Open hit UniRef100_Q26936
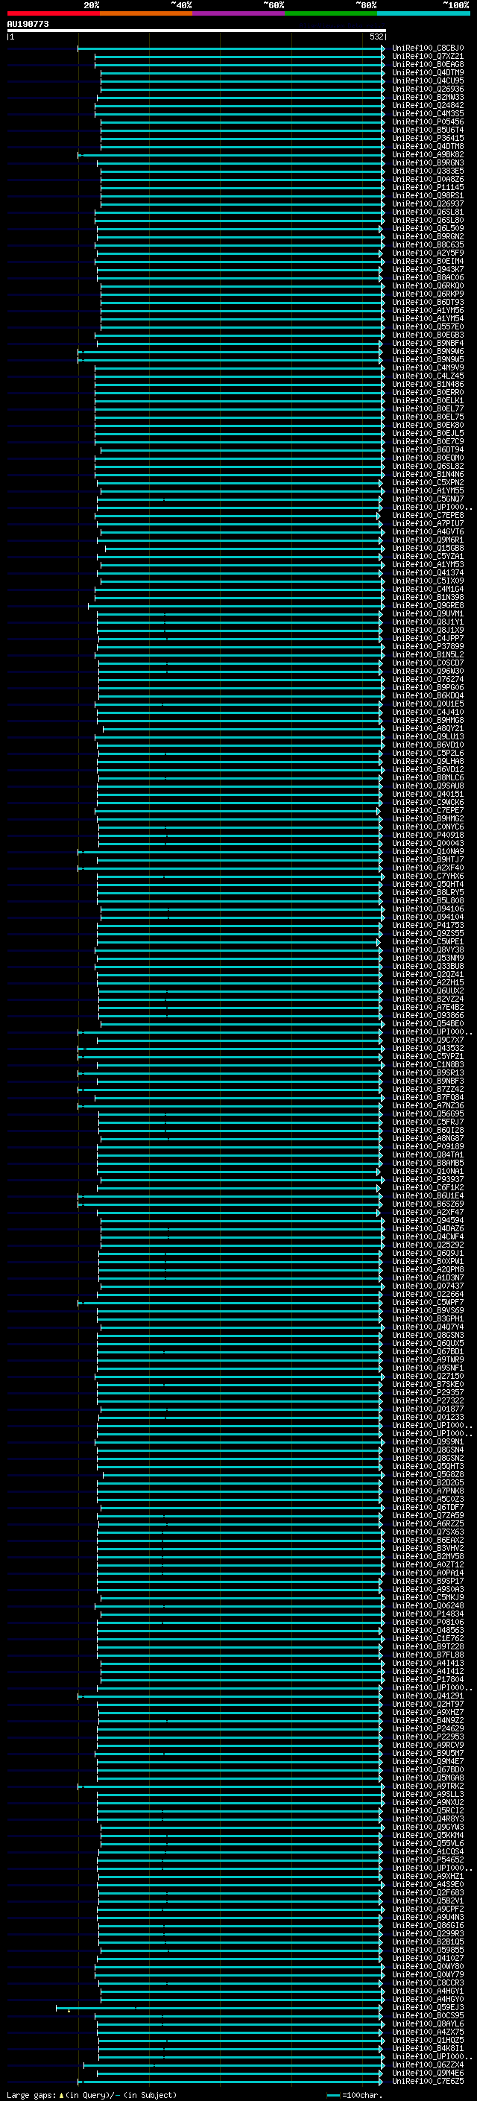477x2101 pixels. [x=428, y=89]
